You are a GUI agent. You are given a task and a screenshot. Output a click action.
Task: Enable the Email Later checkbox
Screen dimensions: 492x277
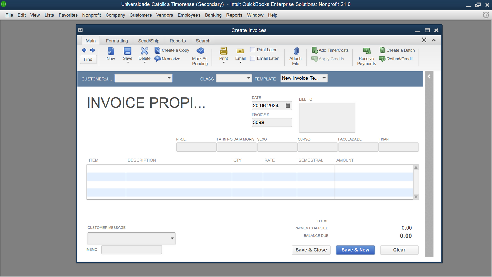coord(253,58)
